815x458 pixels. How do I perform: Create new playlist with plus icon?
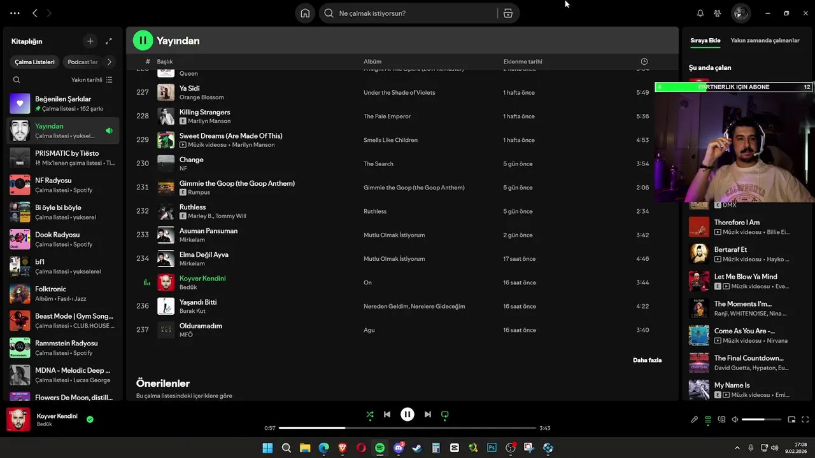click(90, 41)
